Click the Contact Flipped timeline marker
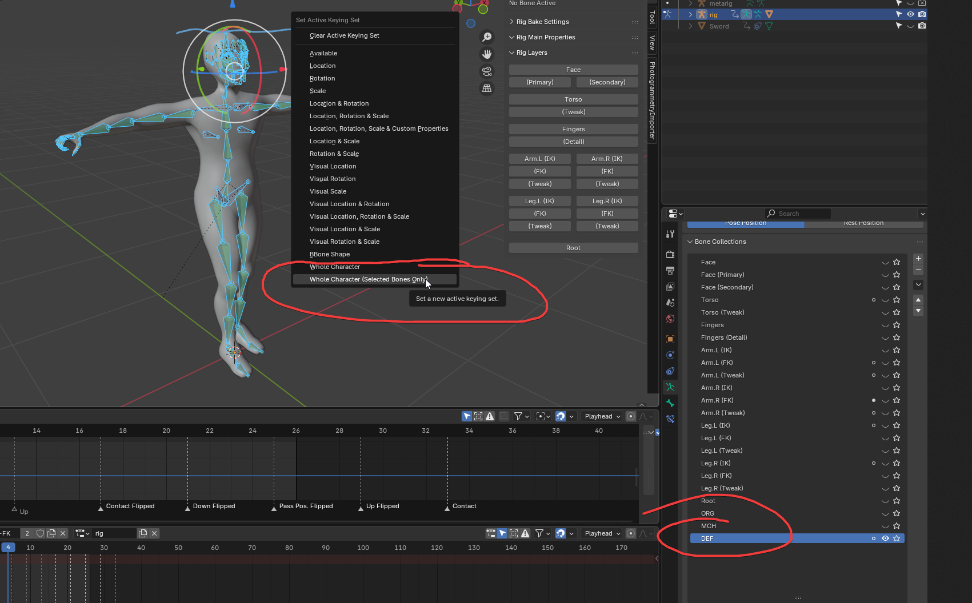 tap(101, 508)
